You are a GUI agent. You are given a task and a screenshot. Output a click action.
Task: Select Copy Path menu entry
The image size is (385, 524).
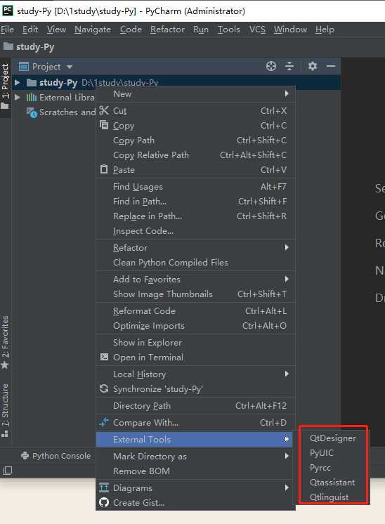tap(195, 140)
